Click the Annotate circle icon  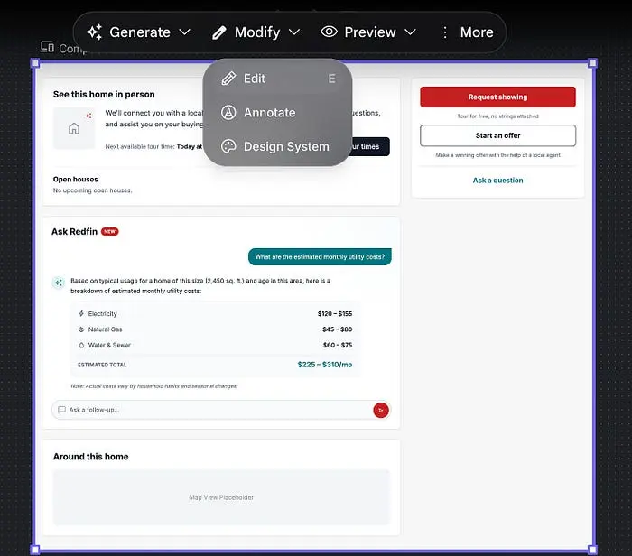click(228, 113)
